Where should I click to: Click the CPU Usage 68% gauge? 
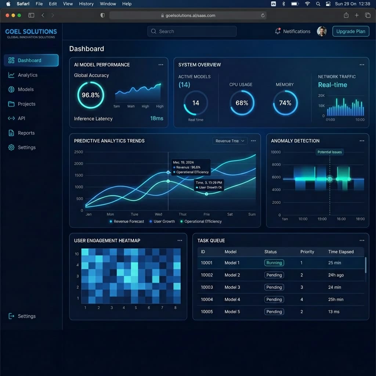pyautogui.click(x=242, y=103)
